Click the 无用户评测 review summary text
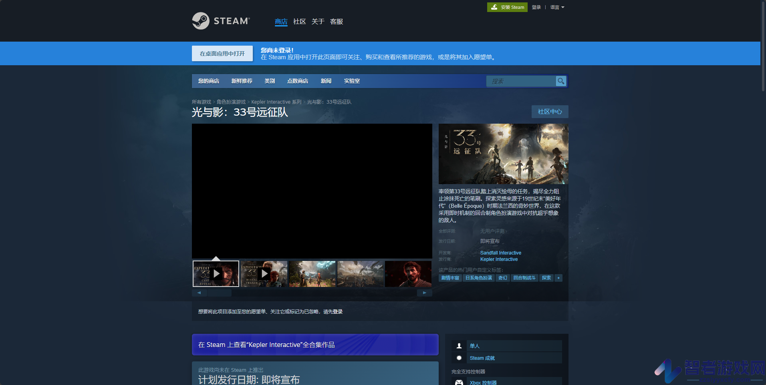 coord(493,231)
